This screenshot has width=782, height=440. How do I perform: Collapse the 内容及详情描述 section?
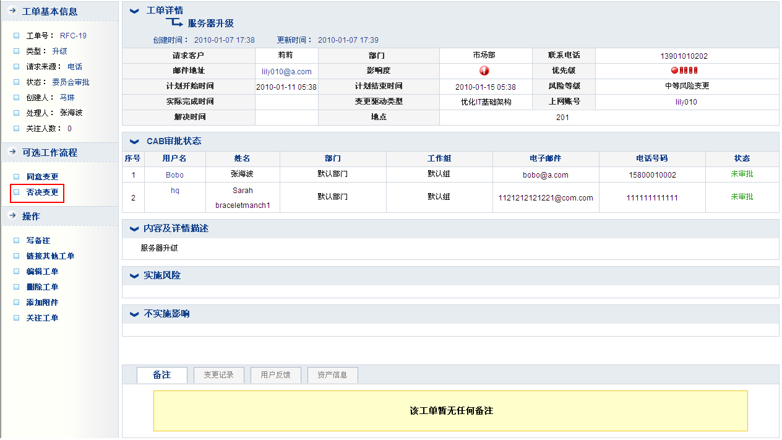pyautogui.click(x=134, y=229)
